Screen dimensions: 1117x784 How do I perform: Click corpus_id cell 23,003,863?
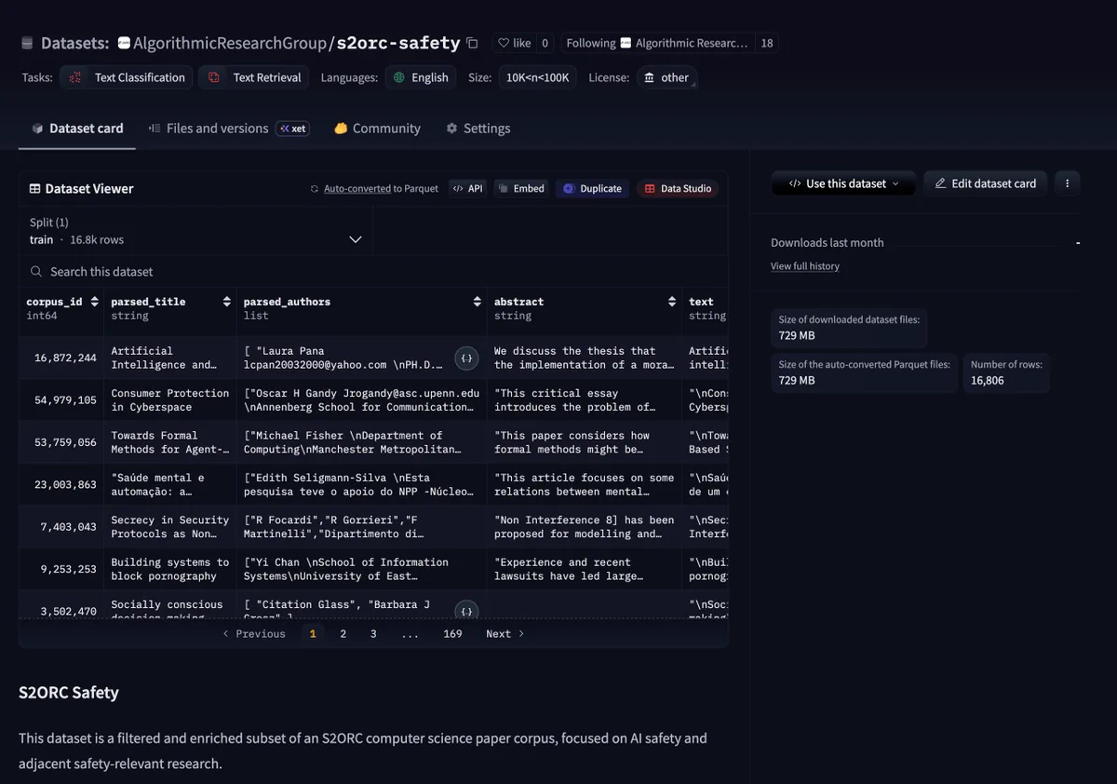point(61,484)
